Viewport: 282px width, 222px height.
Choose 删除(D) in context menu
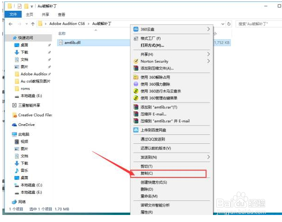pos(172,189)
